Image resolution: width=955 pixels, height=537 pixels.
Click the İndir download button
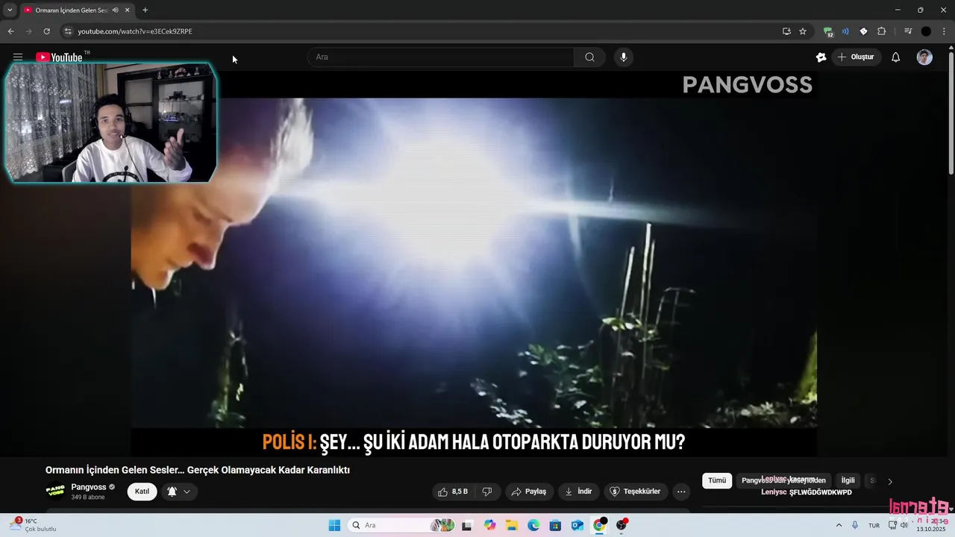(578, 492)
